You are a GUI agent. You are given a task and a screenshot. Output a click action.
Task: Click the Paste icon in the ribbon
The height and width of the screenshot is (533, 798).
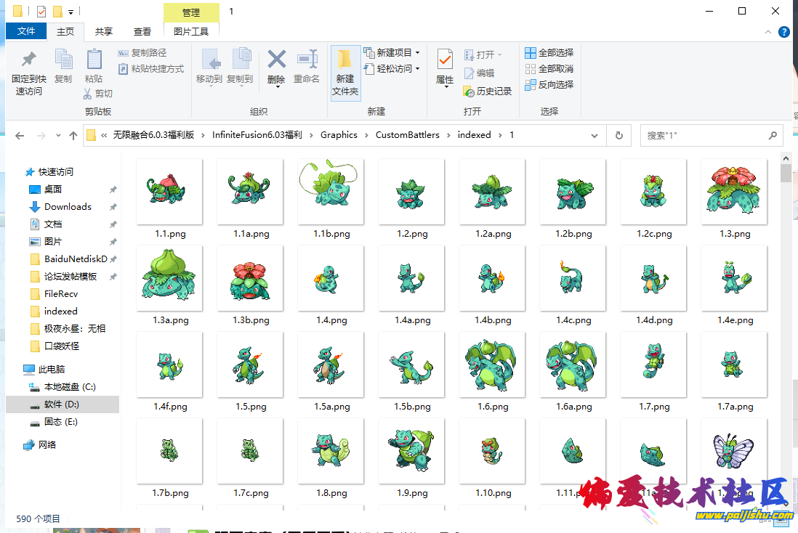pyautogui.click(x=94, y=60)
